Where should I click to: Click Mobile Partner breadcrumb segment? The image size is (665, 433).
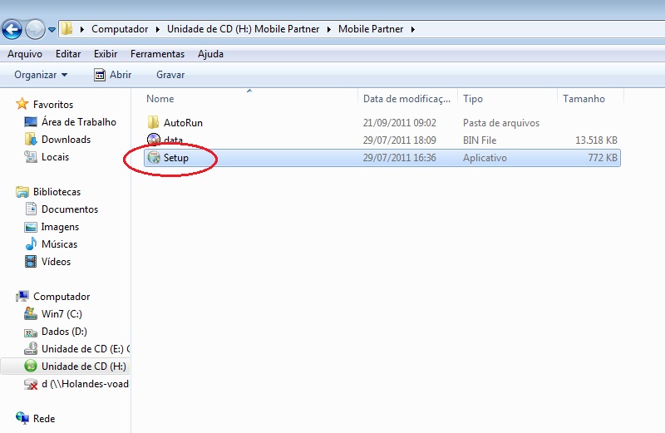click(371, 29)
